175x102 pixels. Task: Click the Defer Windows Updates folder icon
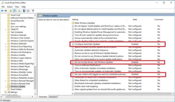click(73, 23)
